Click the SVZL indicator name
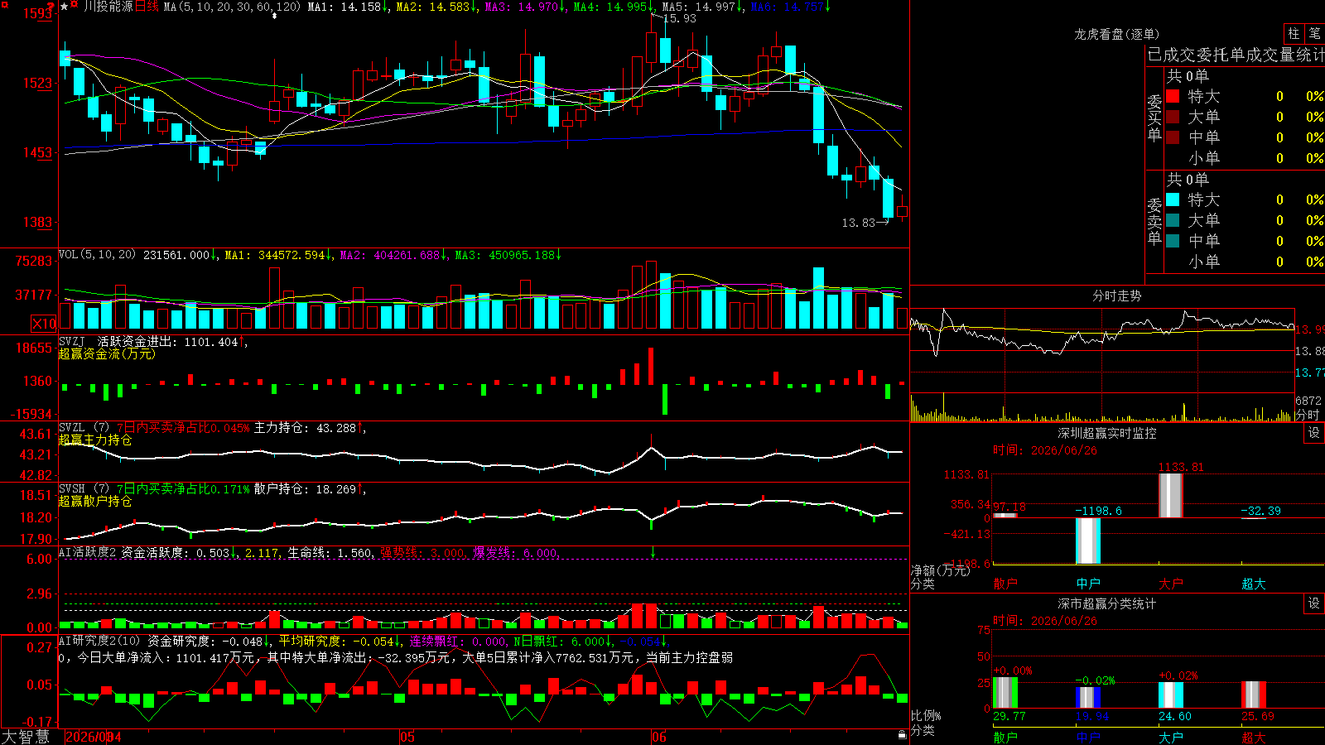The image size is (1325, 745). (71, 427)
